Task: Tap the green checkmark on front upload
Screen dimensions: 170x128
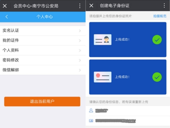Action: pyautogui.click(x=157, y=40)
